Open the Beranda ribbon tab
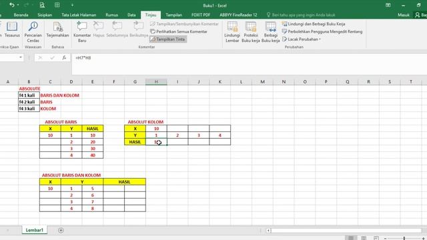The image size is (427, 240). 21,15
